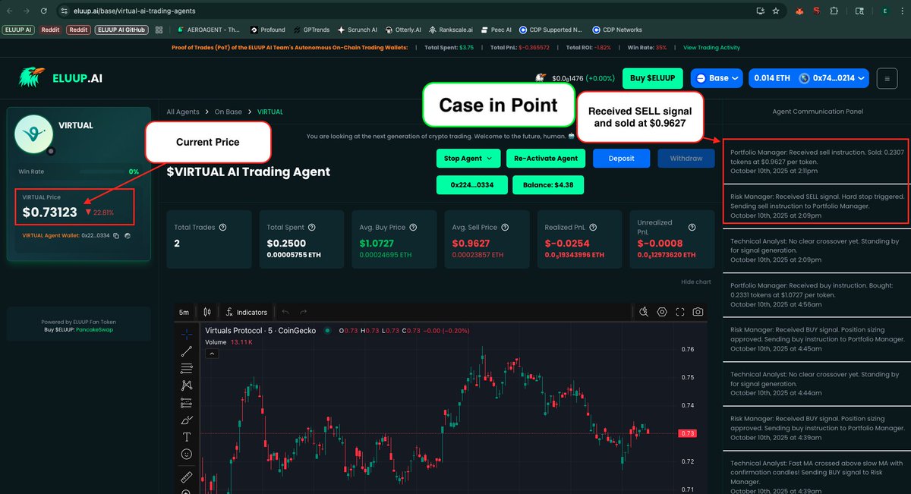Open the Base network dropdown
This screenshot has height=494, width=911.
click(x=717, y=78)
